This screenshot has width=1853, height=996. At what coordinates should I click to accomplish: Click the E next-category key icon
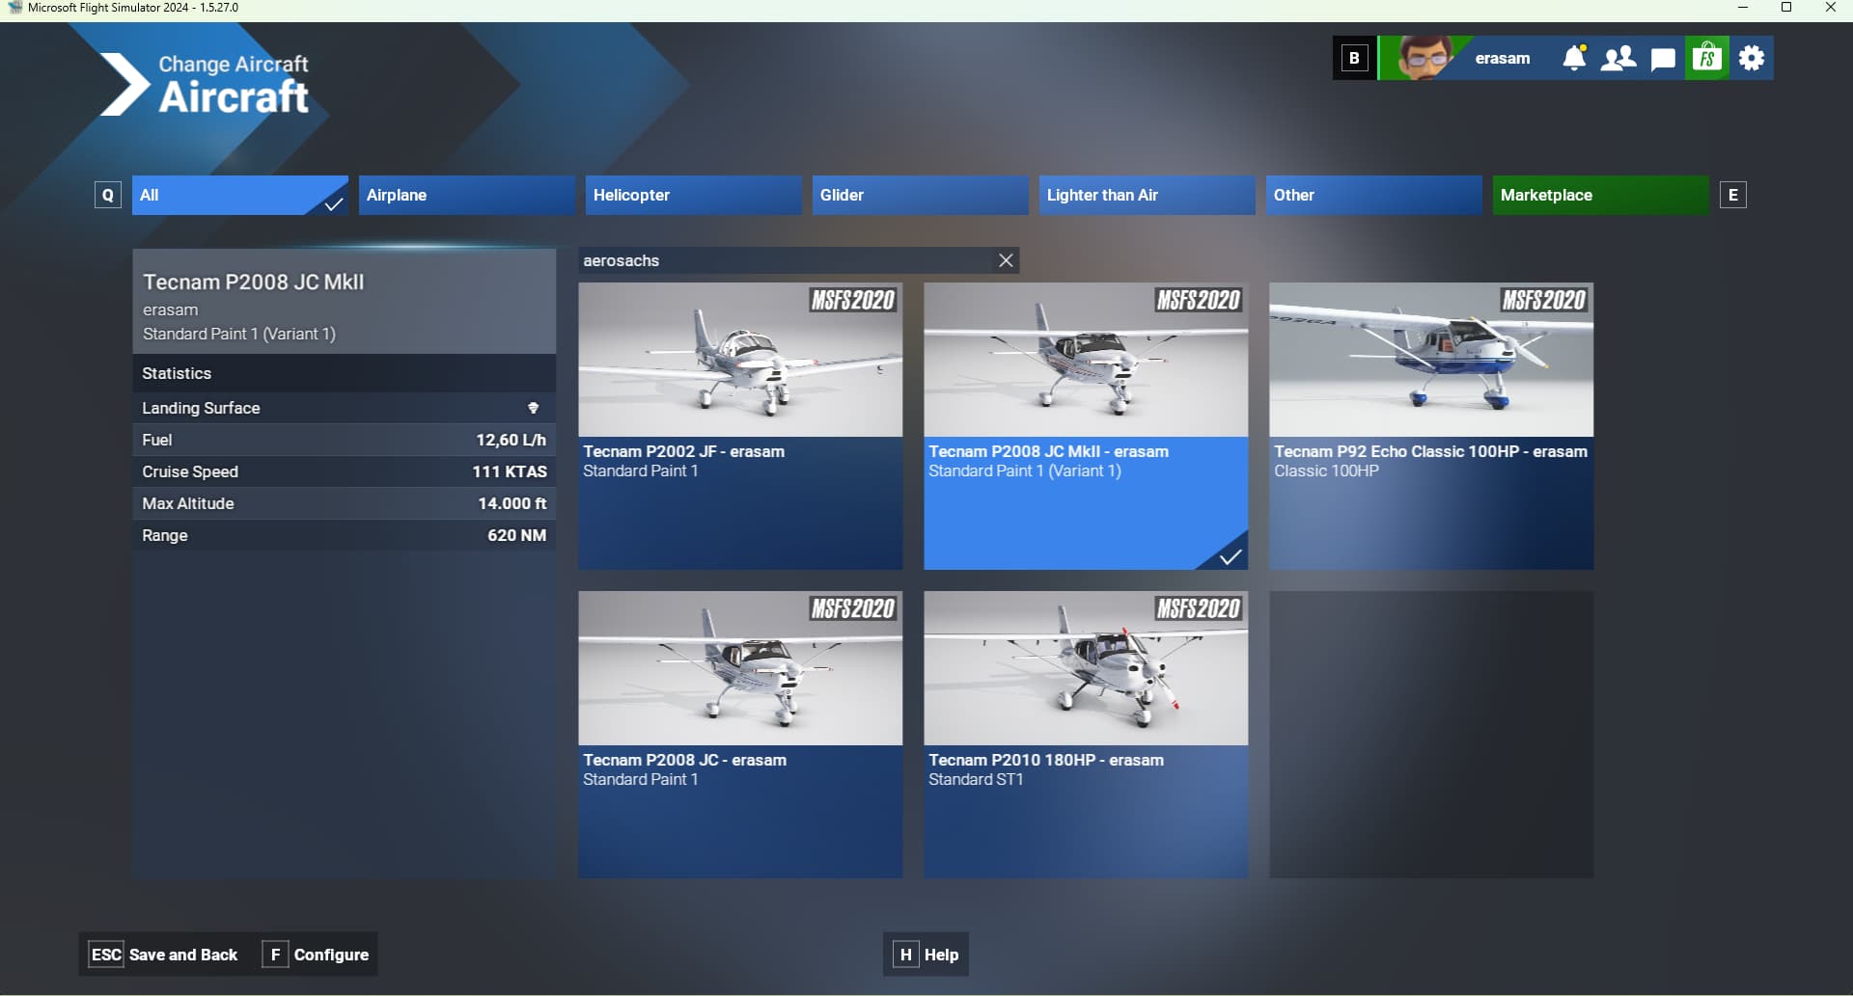click(1733, 195)
